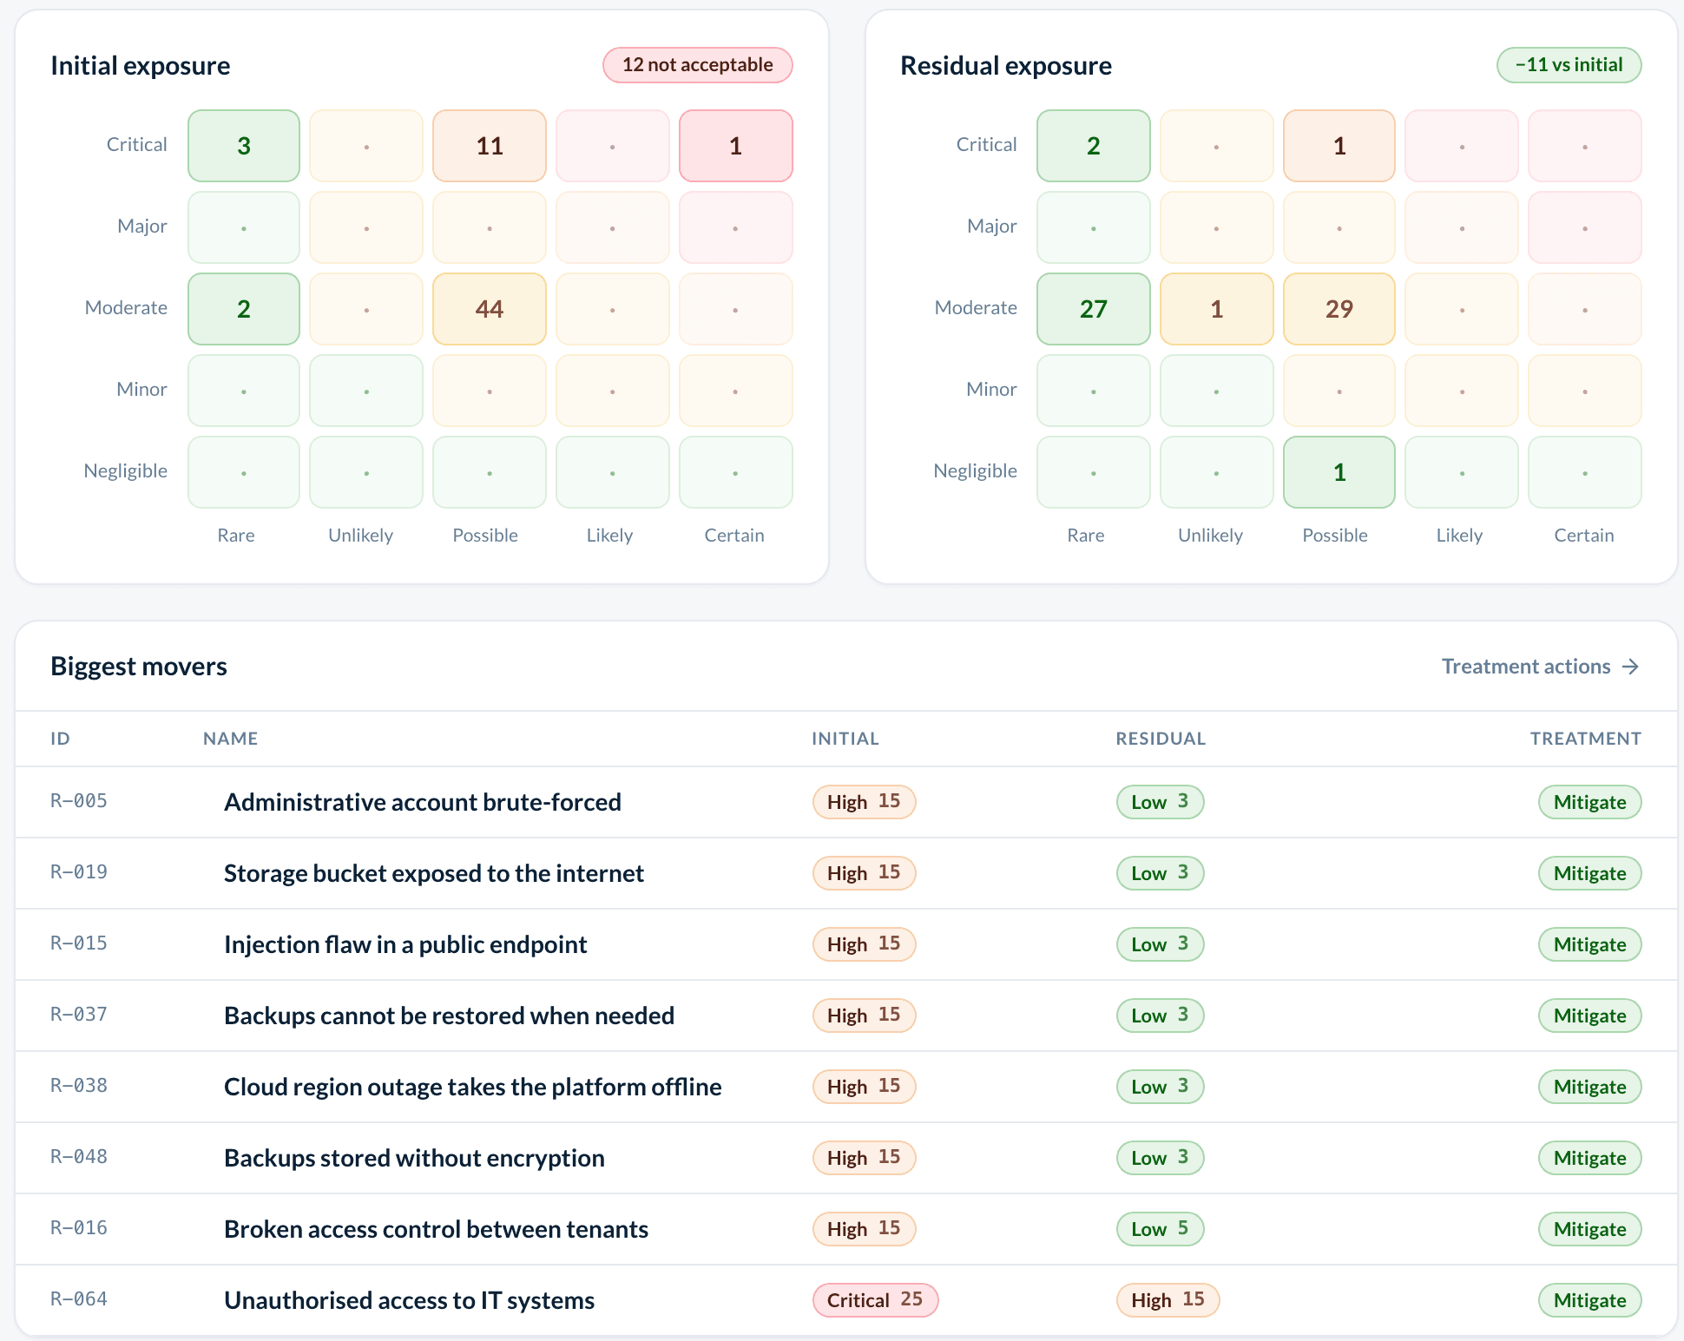The height and width of the screenshot is (1341, 1684).
Task: Open risk 'Storage bucket exposed to the internet'
Action: click(434, 873)
